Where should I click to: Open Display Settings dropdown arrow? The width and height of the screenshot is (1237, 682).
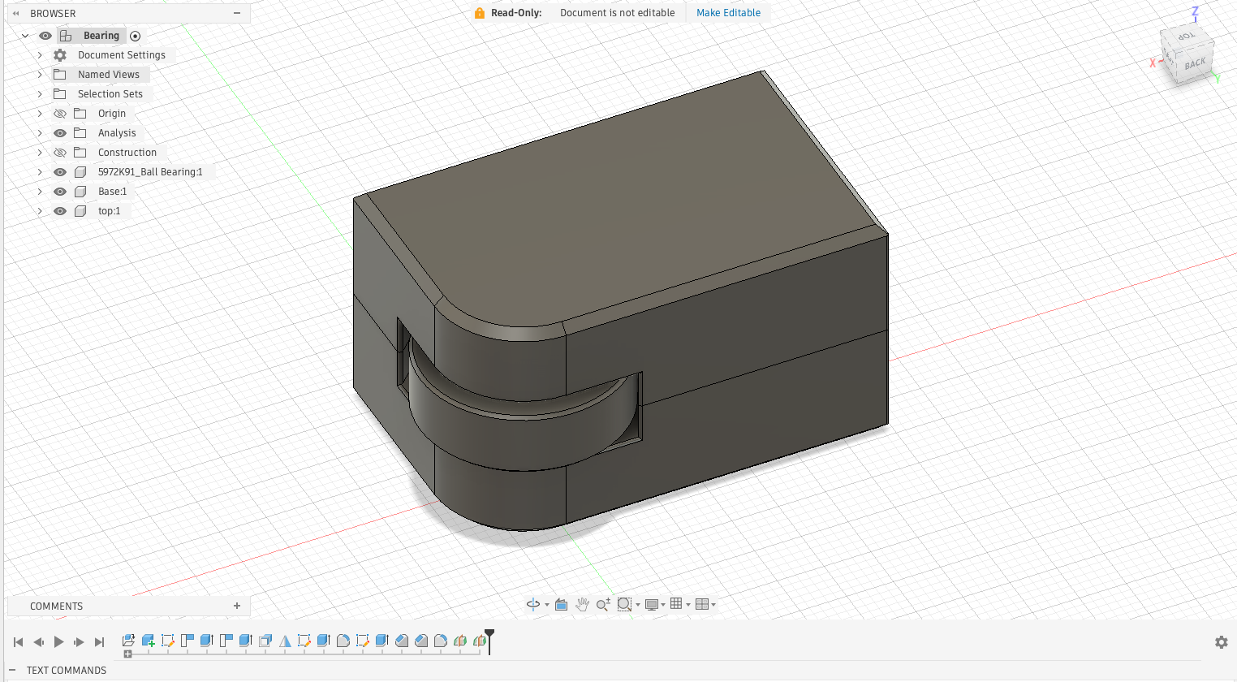[663, 605]
